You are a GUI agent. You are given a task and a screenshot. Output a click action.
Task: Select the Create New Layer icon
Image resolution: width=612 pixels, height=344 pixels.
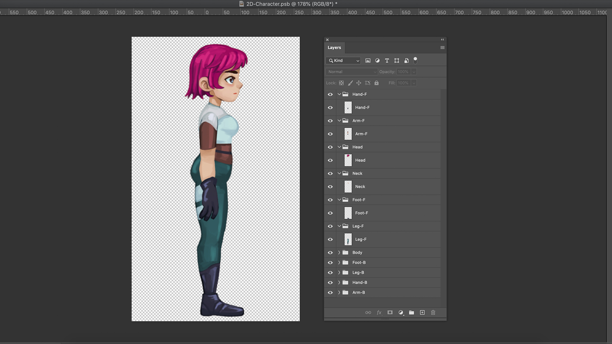422,312
